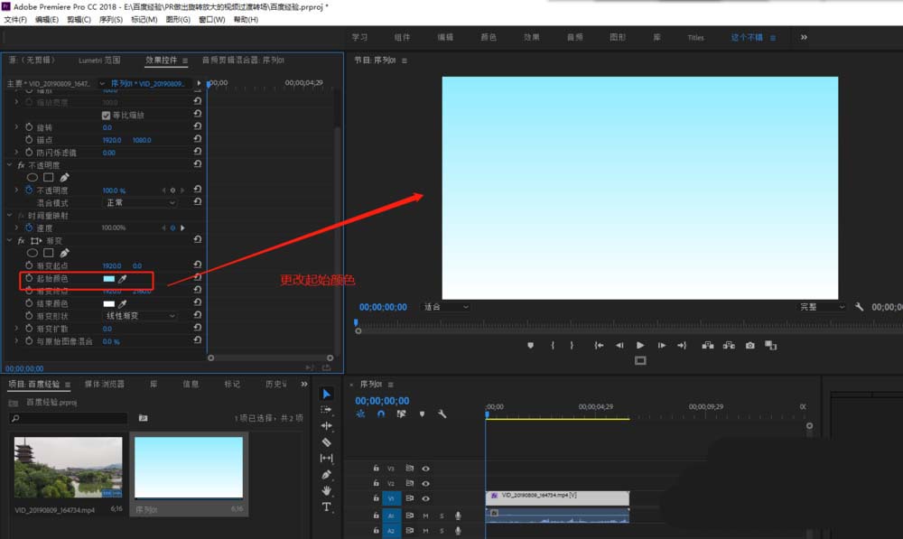Mute the A1 audio track

425,516
